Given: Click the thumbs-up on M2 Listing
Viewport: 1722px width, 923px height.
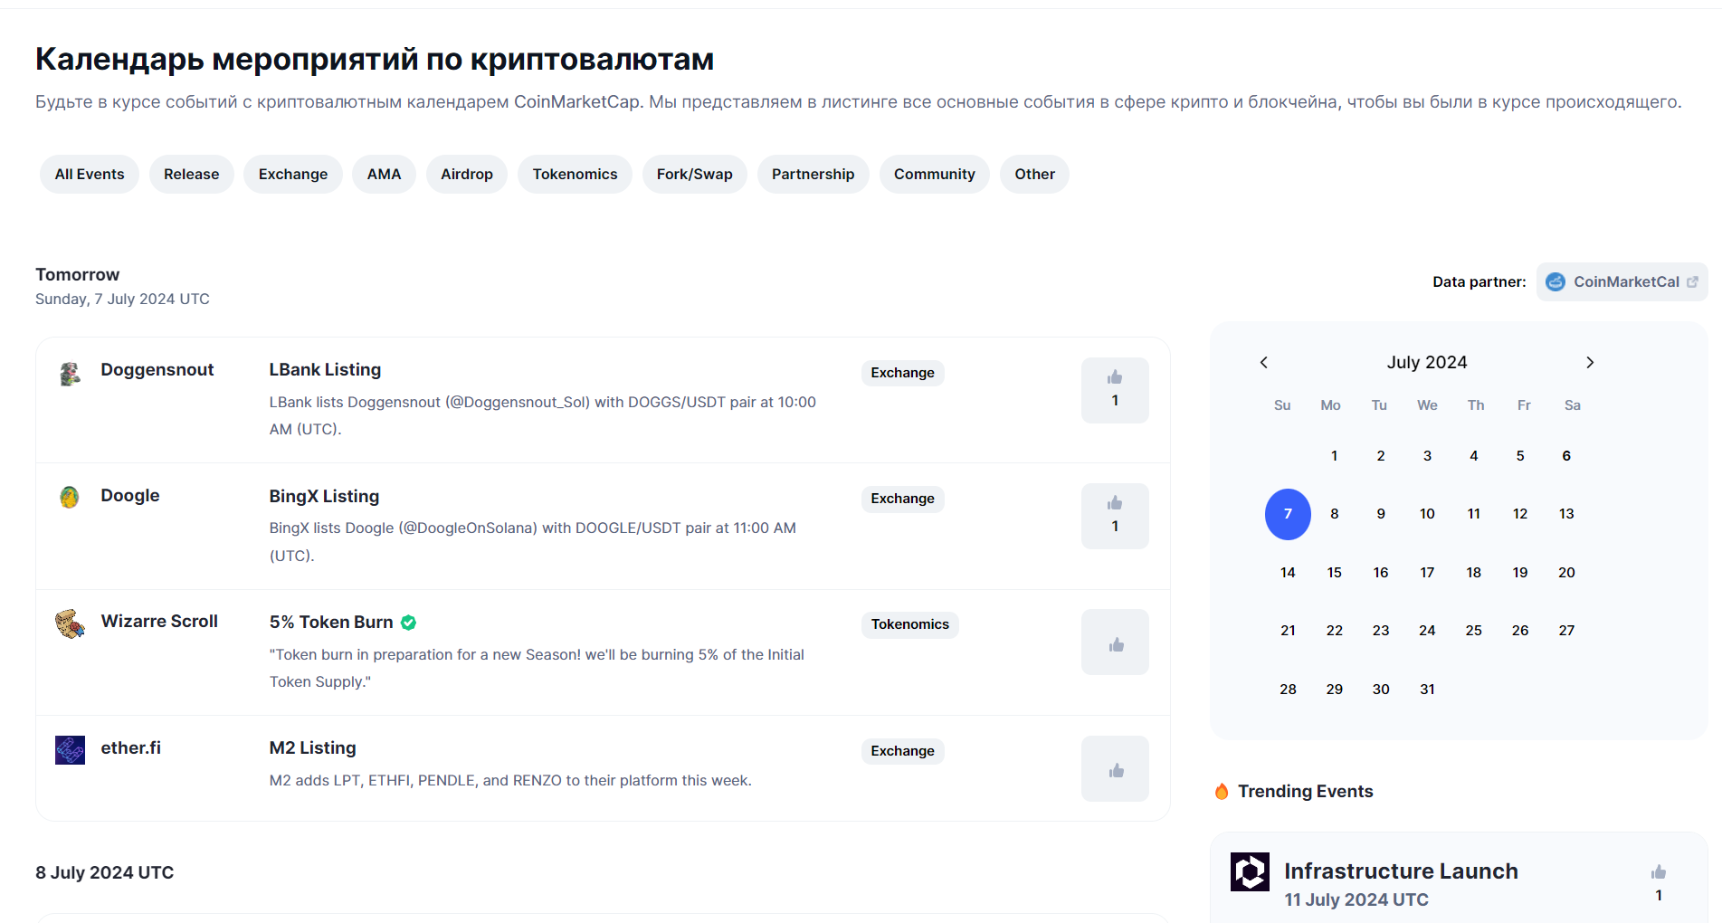Looking at the screenshot, I should point(1115,768).
